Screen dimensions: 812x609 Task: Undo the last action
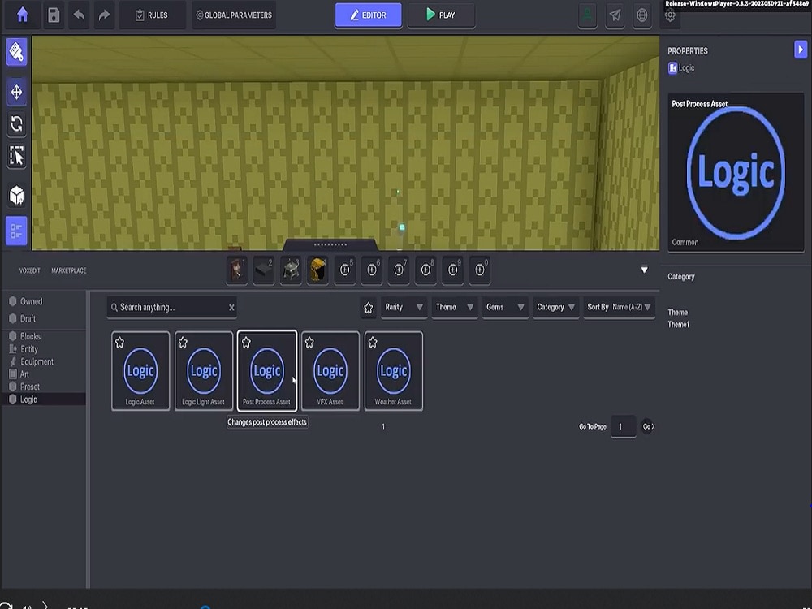[x=79, y=15]
